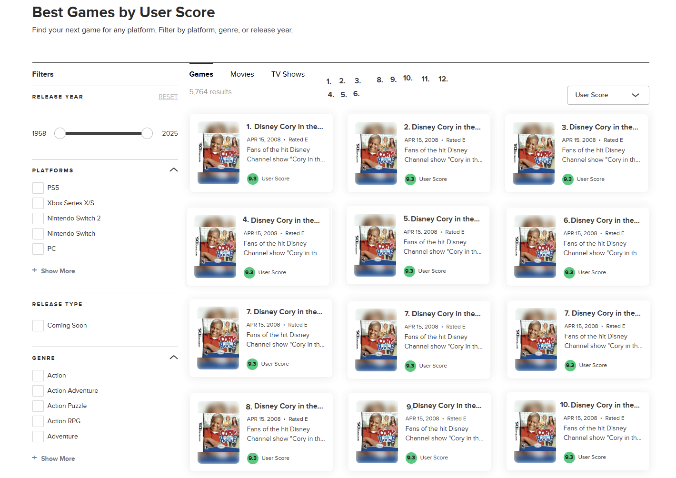Collapse the Genre filter section
676x478 pixels.
[x=174, y=358]
